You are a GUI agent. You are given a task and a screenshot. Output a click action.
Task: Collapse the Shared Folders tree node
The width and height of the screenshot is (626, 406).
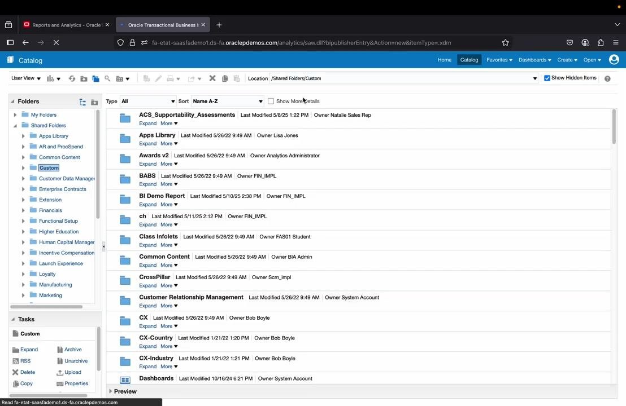[x=15, y=126]
